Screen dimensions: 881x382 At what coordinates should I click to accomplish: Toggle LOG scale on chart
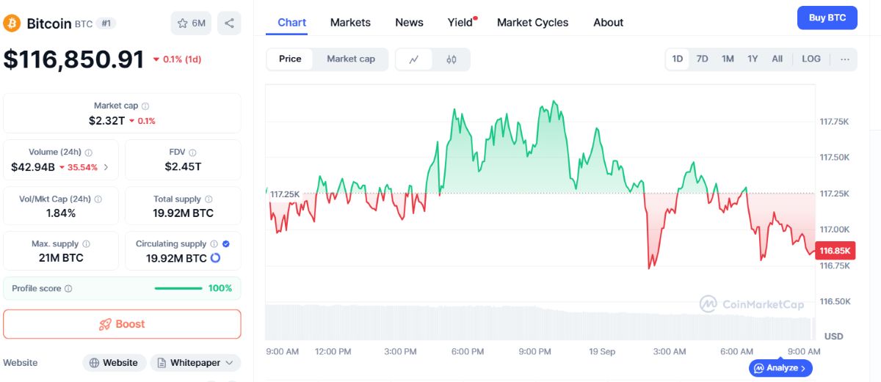811,59
